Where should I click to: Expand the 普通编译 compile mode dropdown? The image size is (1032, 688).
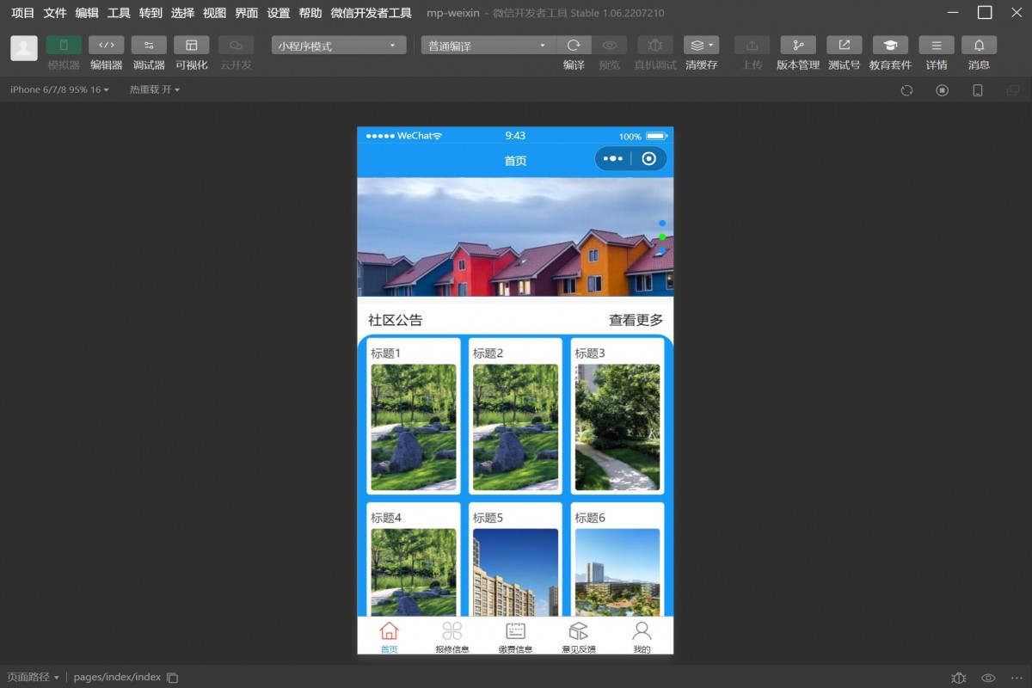[487, 44]
